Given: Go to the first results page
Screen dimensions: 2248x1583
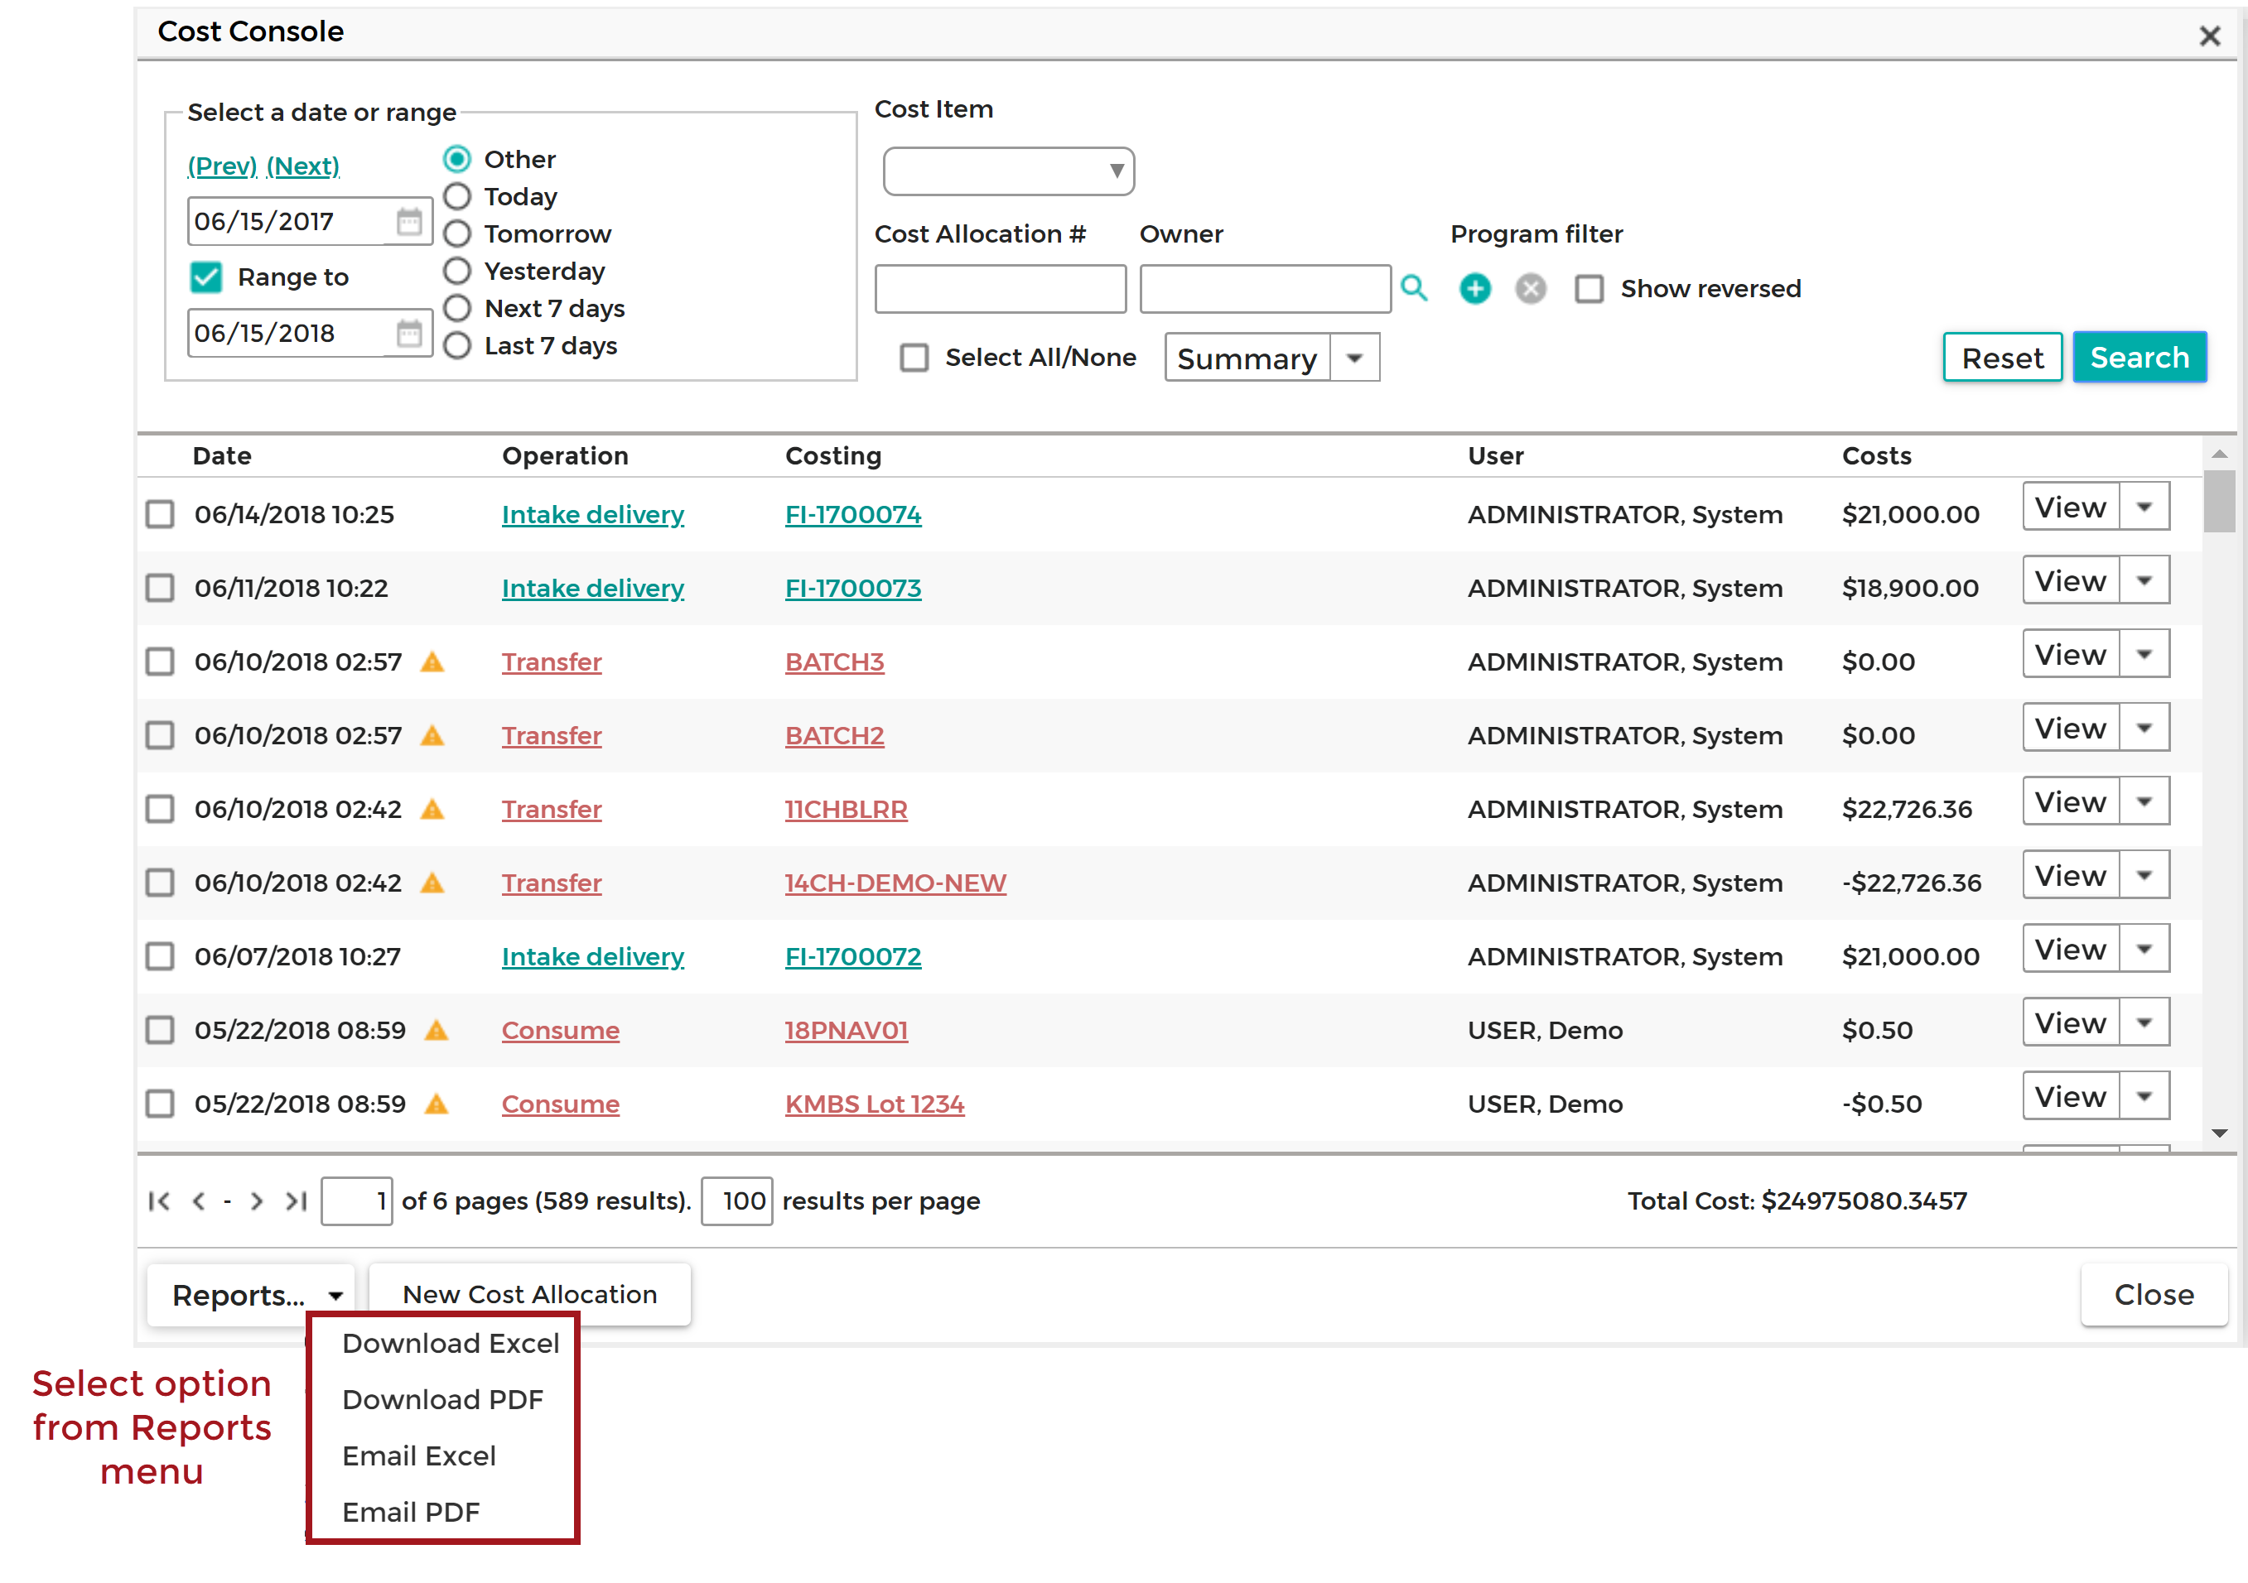Looking at the screenshot, I should click(158, 1200).
